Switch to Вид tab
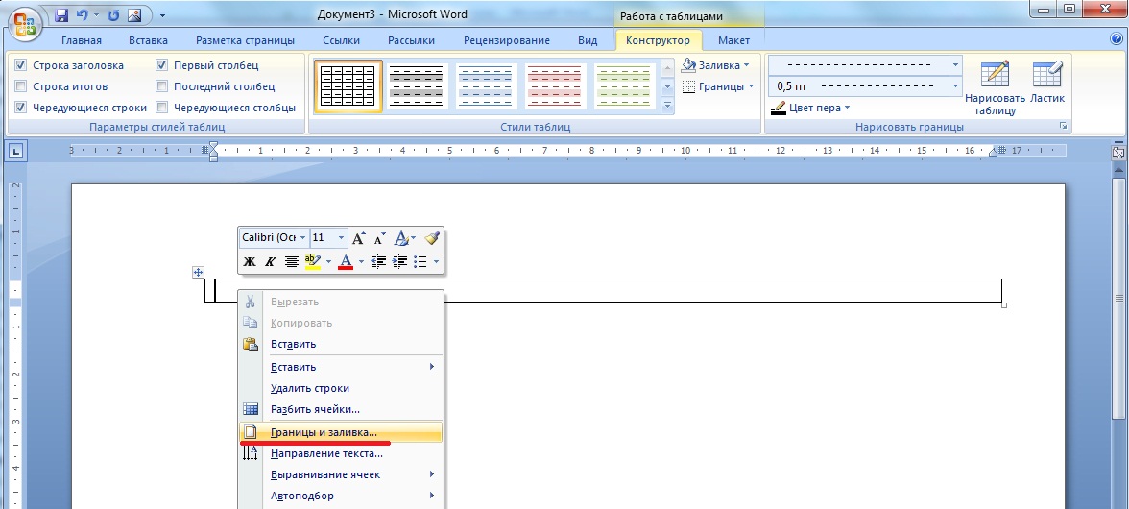 [x=588, y=40]
